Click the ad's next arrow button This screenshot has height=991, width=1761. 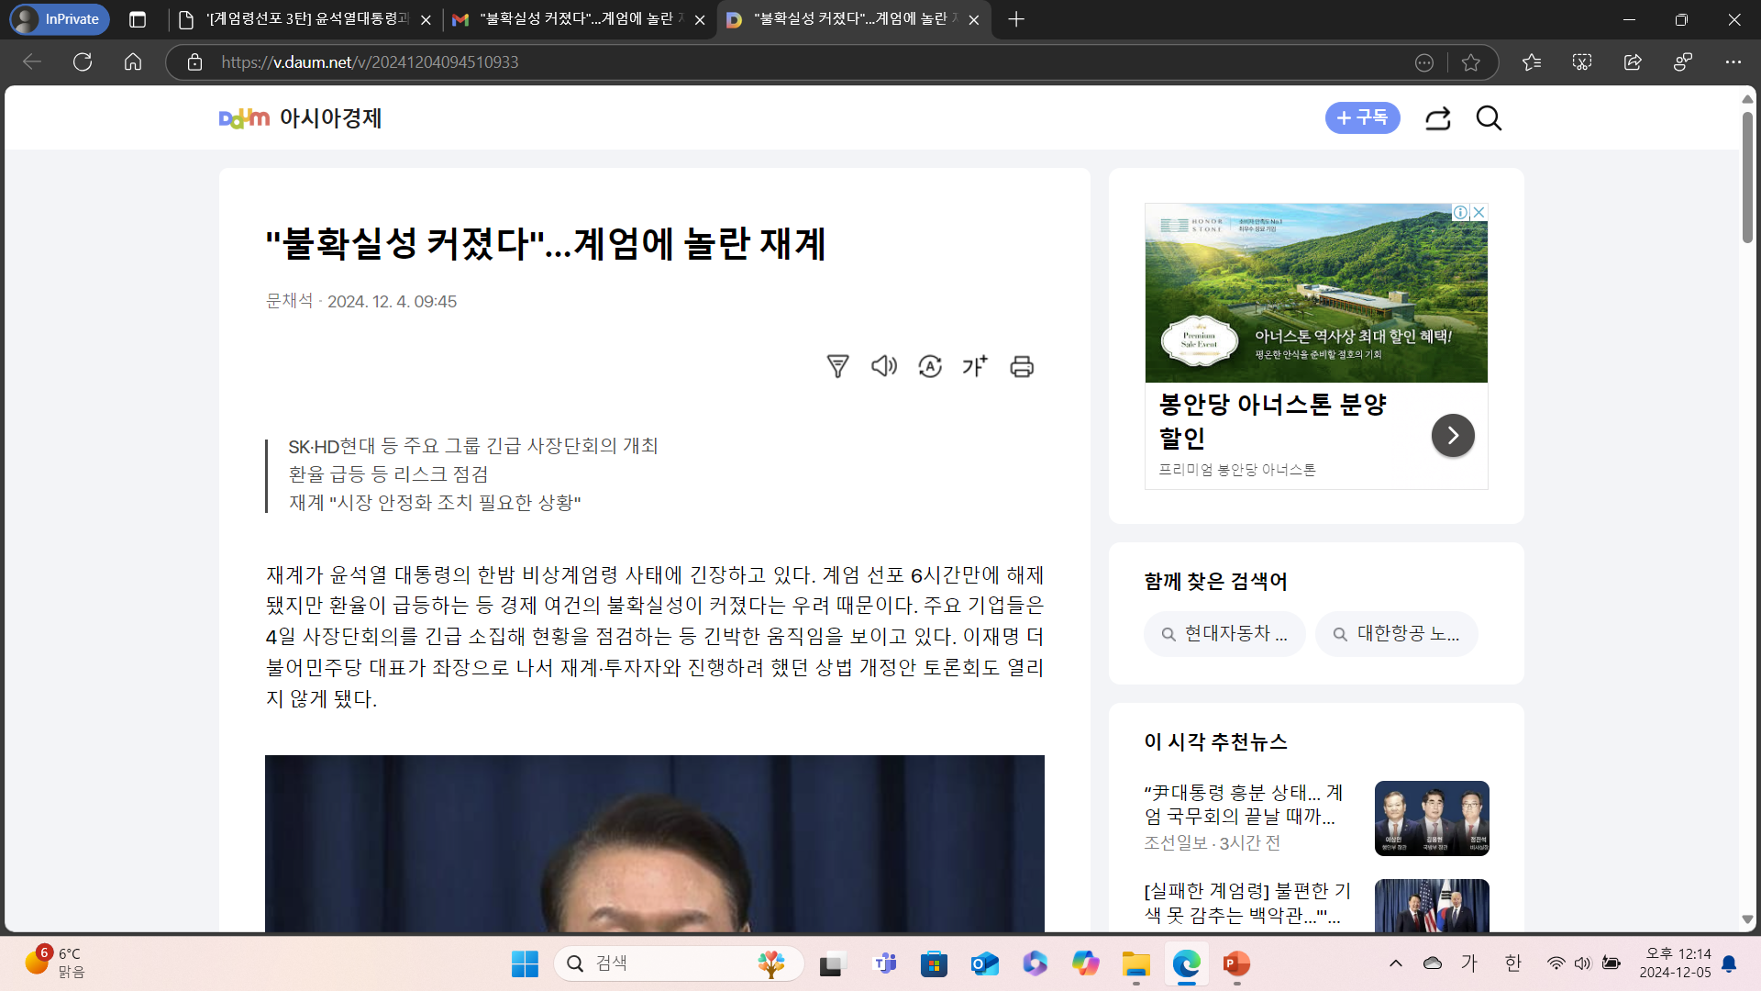1452,435
